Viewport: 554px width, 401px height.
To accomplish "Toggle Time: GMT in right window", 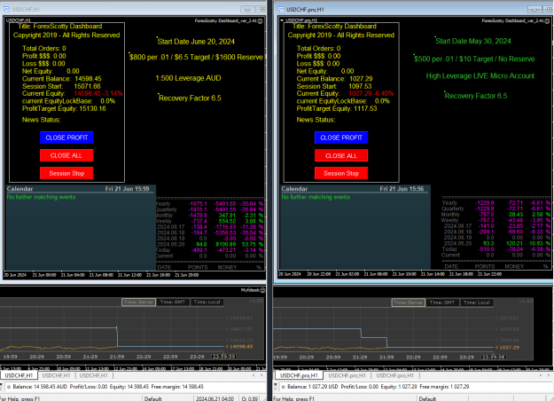I will pyautogui.click(x=442, y=303).
